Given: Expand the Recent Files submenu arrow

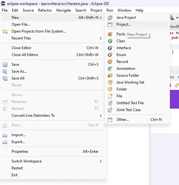Looking at the screenshot, I should point(101,38).
